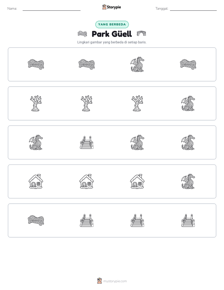Click the stone arch icon beside the title

(x=141, y=34)
